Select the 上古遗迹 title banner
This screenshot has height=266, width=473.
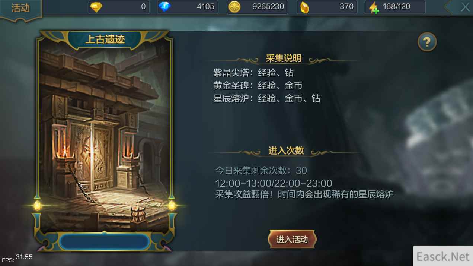[x=105, y=39]
